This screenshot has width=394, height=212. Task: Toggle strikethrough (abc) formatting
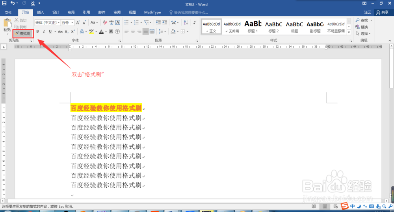pyautogui.click(x=60, y=31)
